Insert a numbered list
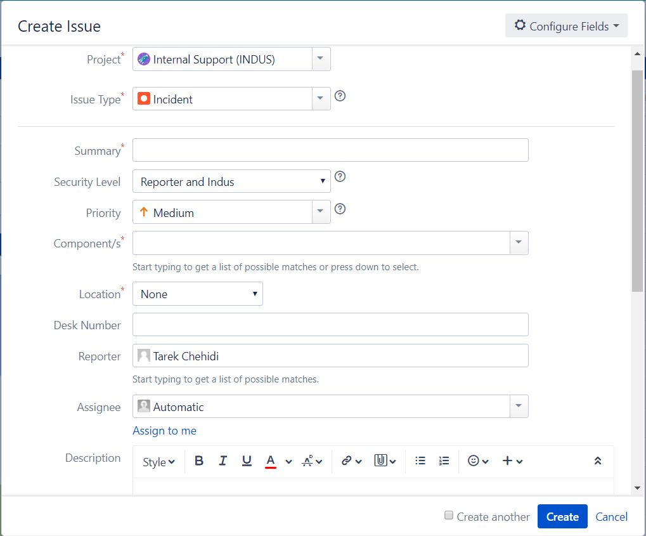Image resolution: width=646 pixels, height=536 pixels. coord(444,461)
